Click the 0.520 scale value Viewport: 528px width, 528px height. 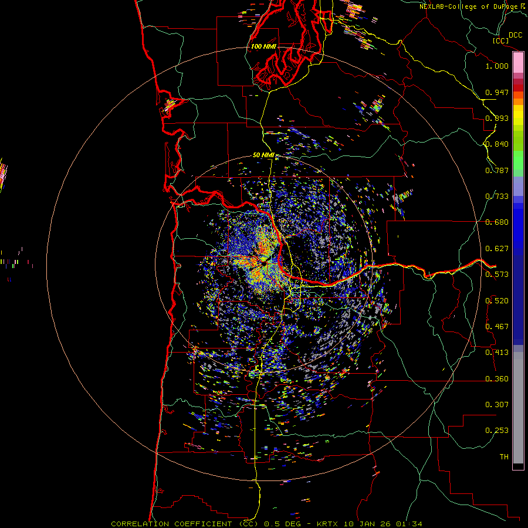pos(497,301)
